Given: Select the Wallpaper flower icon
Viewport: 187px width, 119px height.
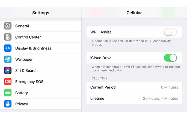Looking at the screenshot, I should tap(8, 59).
